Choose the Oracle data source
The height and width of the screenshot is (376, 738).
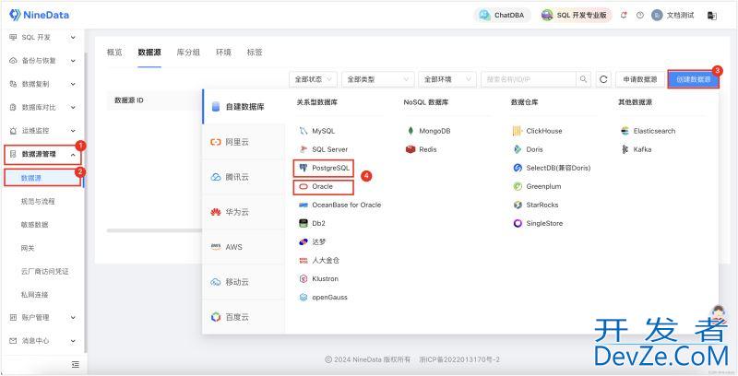click(316, 186)
